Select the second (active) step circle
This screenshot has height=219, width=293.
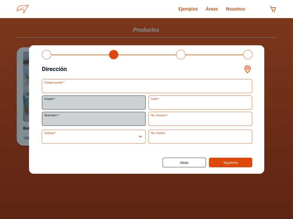[114, 55]
